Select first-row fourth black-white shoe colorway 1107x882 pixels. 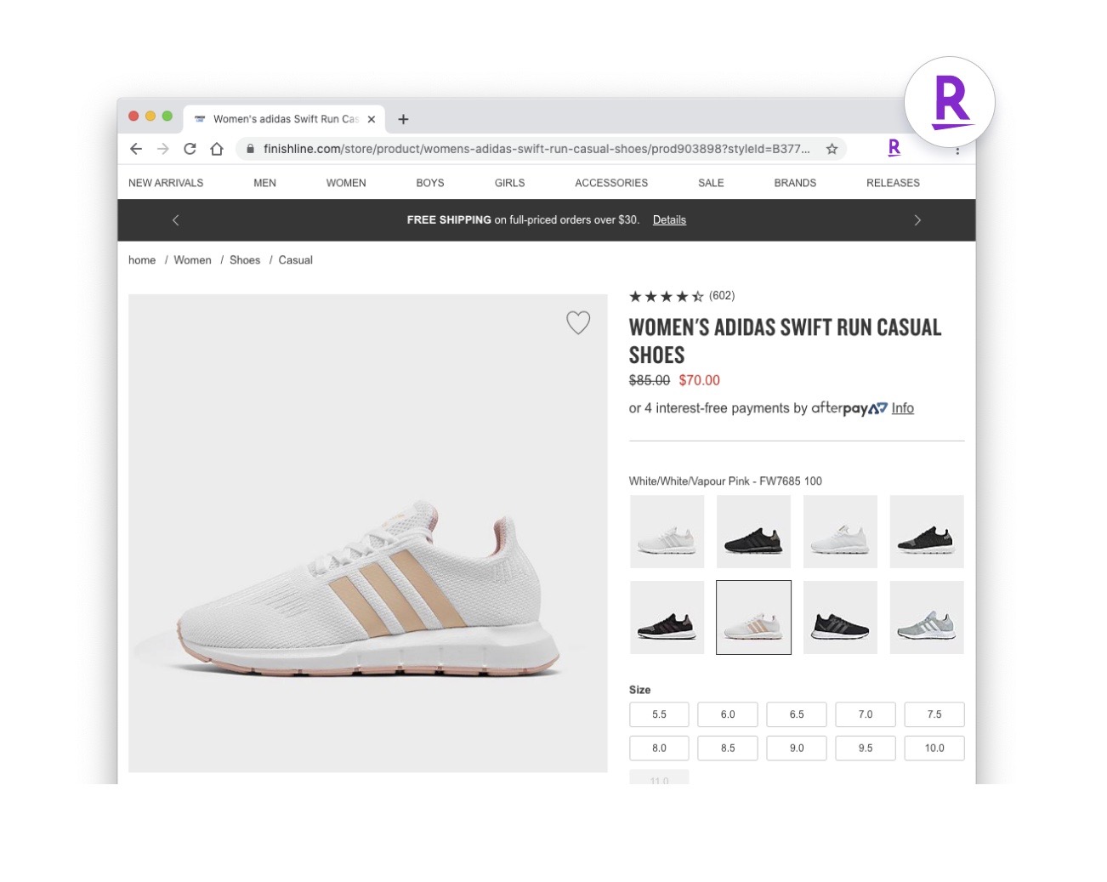coord(927,532)
